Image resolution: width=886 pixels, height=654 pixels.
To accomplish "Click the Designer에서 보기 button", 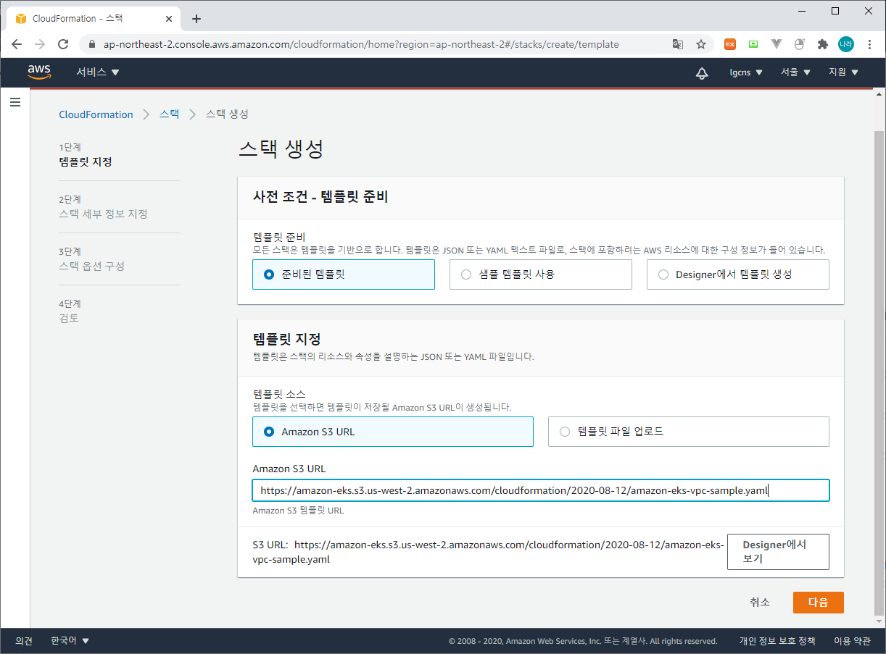I will tap(778, 552).
